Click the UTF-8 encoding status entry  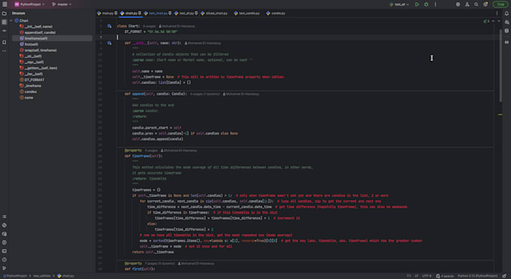(x=427, y=276)
